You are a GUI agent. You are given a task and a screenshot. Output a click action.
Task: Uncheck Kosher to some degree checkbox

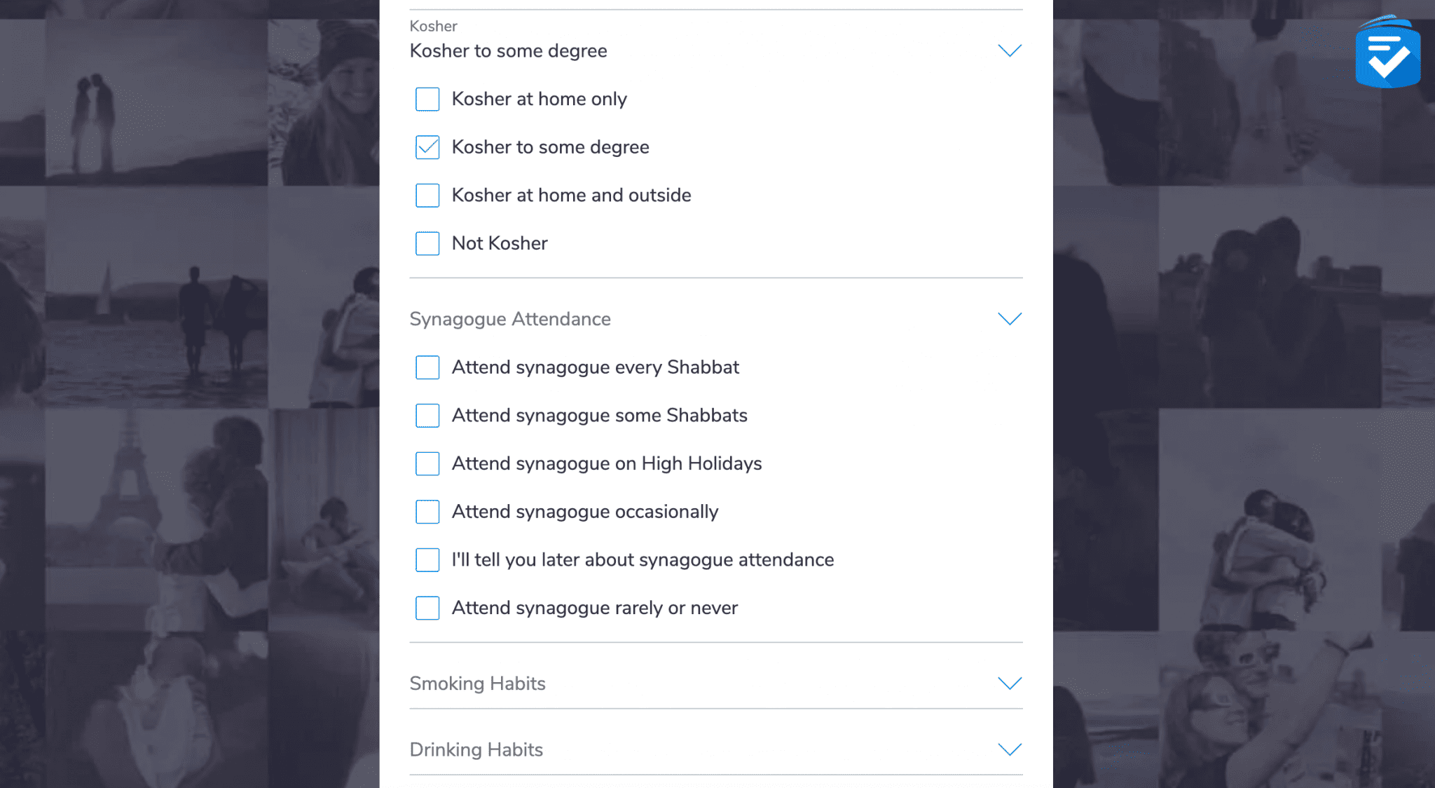point(427,147)
